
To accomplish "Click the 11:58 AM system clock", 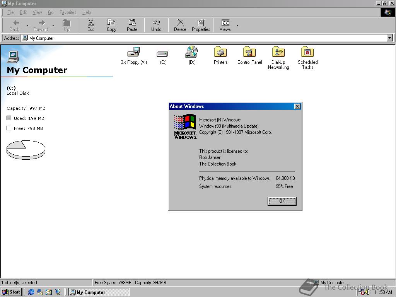I will click(x=383, y=292).
